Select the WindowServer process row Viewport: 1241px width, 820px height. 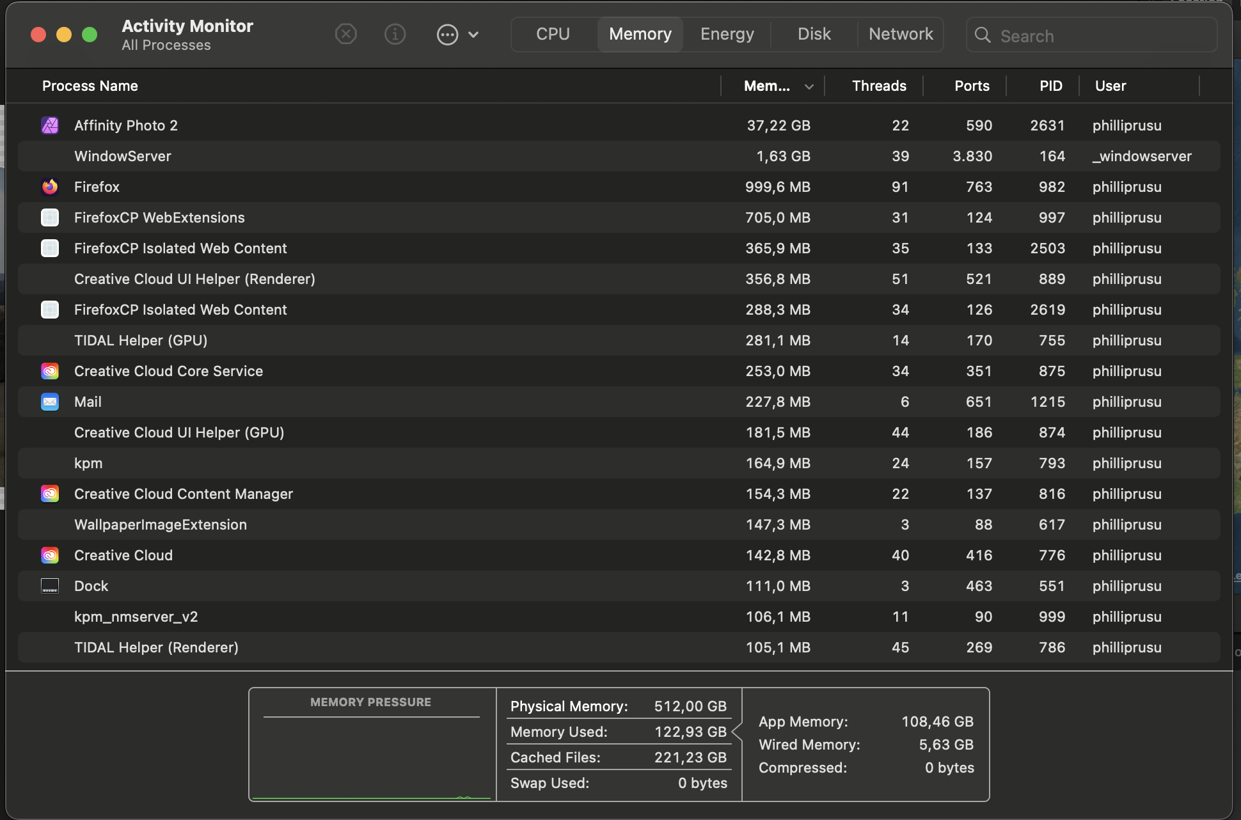tap(619, 156)
